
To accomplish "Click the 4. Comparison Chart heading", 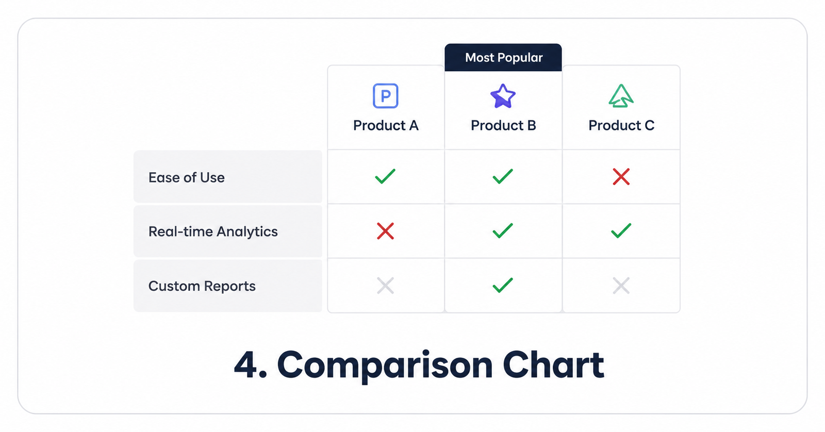I will [419, 364].
